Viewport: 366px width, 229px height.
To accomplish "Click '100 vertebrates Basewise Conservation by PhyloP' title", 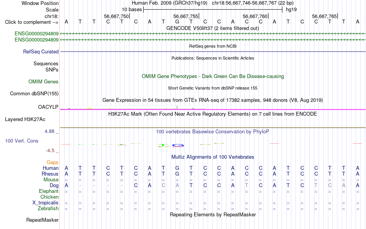I will tap(213, 132).
